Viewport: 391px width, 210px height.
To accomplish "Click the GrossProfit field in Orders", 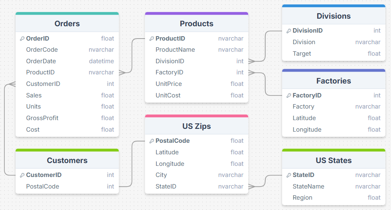I will point(67,118).
